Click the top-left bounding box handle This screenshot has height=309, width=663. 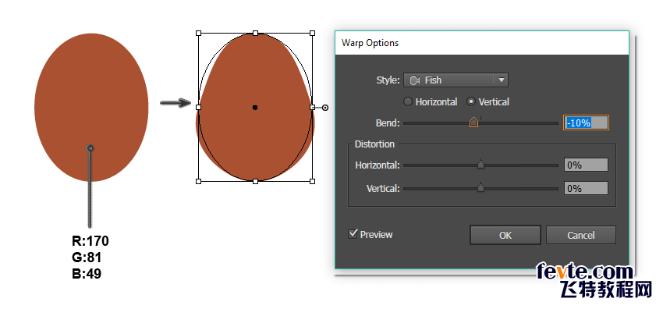tap(199, 33)
